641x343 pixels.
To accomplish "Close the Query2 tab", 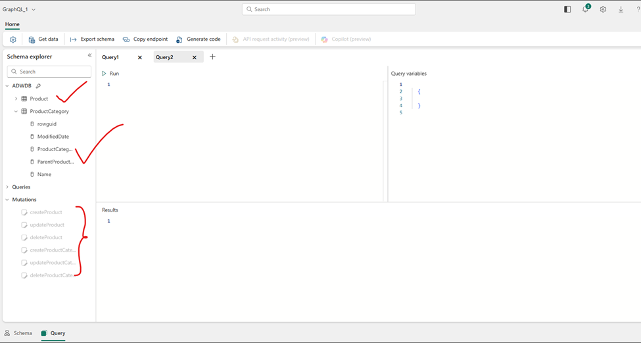I will point(195,58).
